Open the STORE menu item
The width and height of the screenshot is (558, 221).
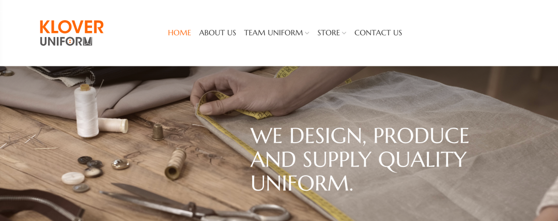(329, 32)
